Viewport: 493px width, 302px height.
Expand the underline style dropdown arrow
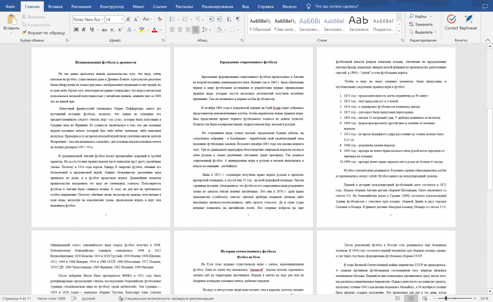tap(98, 30)
